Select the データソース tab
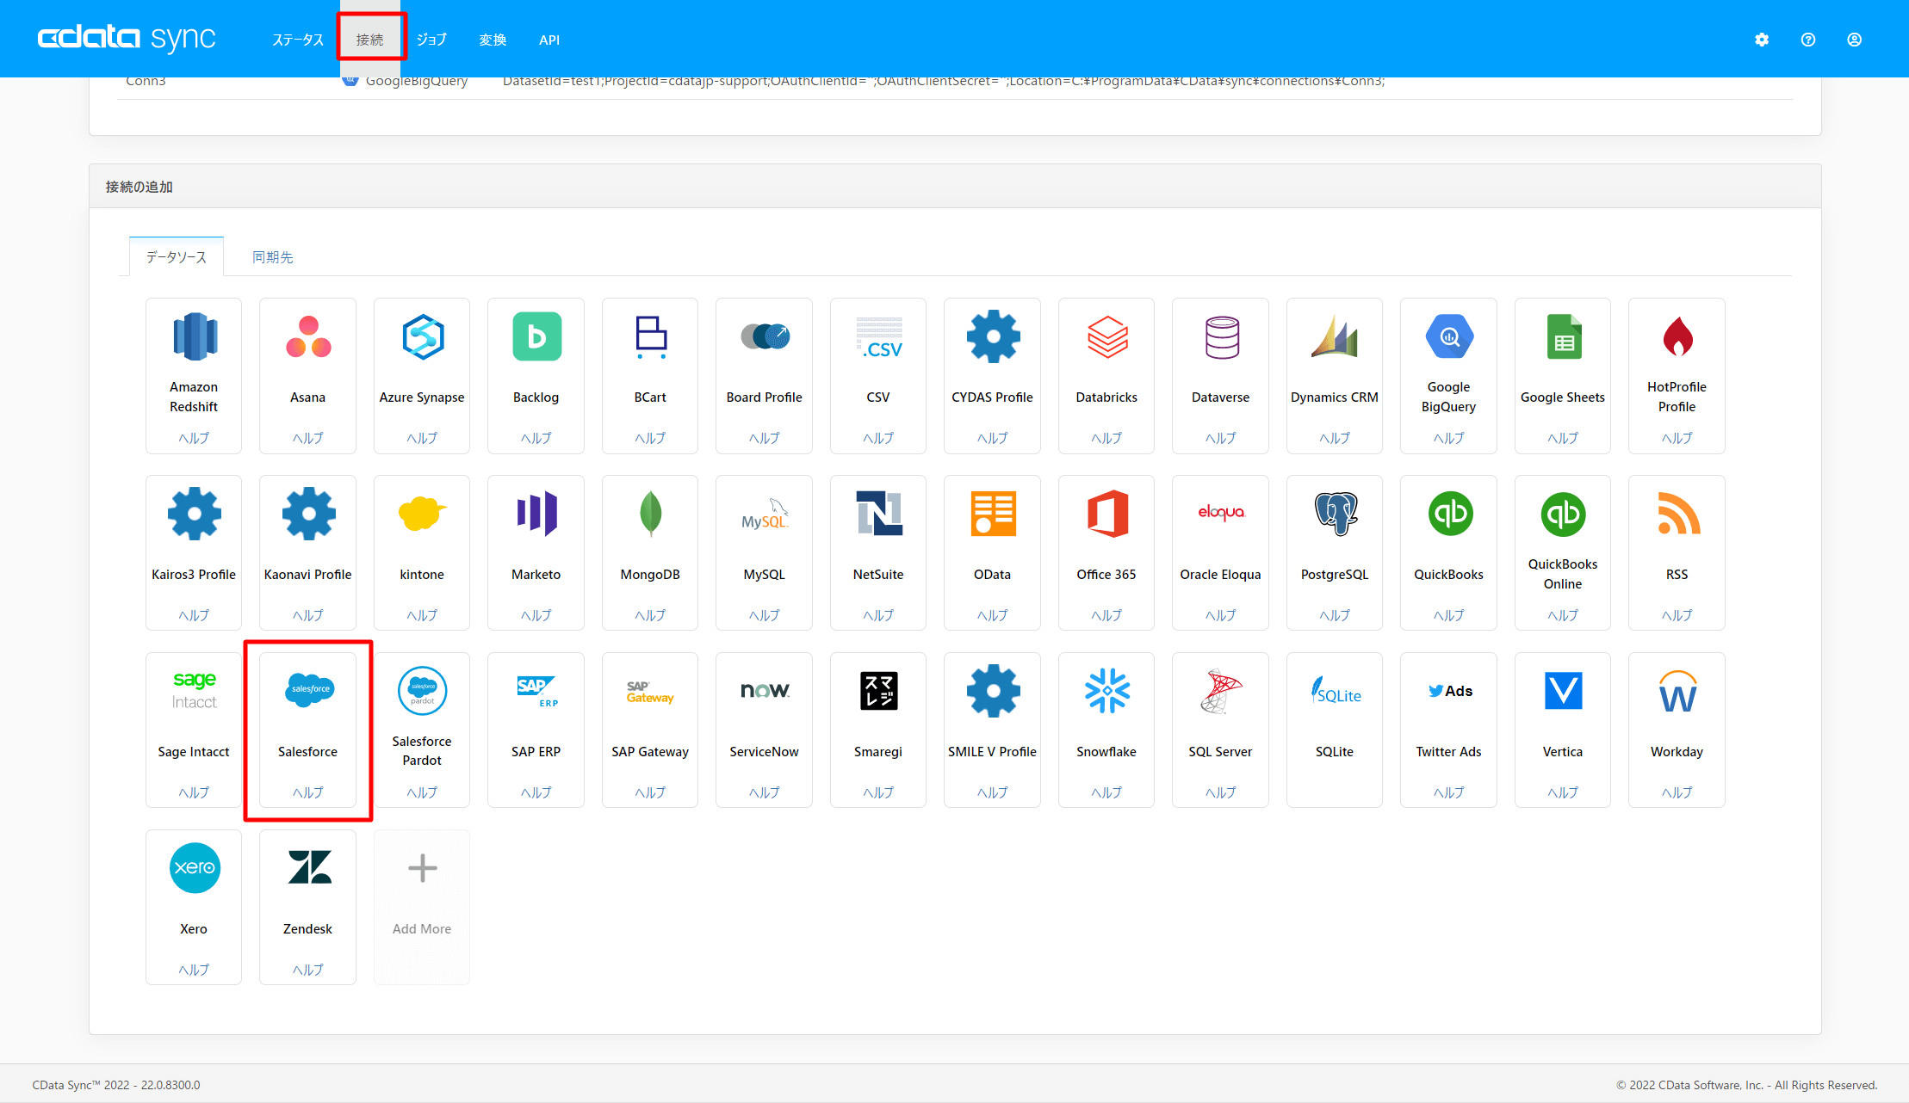The image size is (1909, 1103). pos(177,257)
